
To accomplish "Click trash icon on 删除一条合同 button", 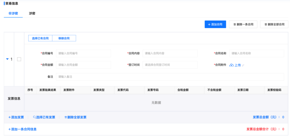I will [235, 25].
